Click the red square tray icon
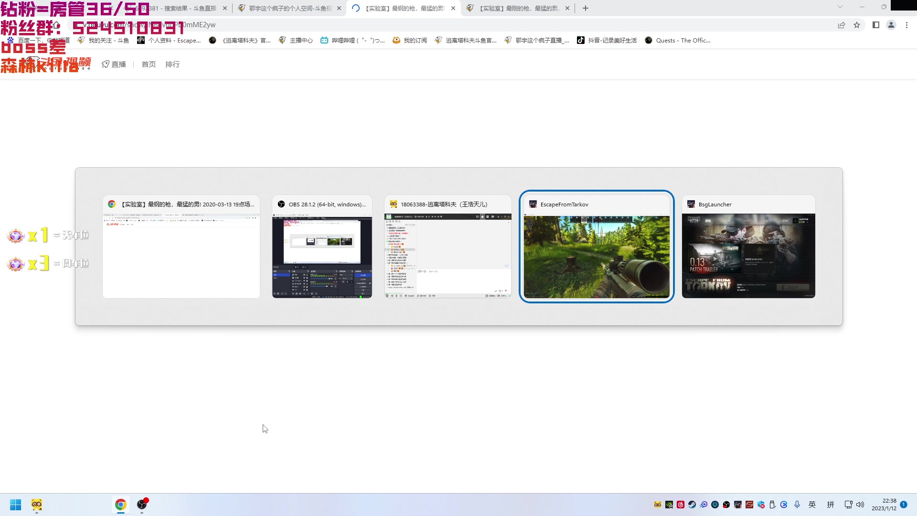 pyautogui.click(x=749, y=505)
